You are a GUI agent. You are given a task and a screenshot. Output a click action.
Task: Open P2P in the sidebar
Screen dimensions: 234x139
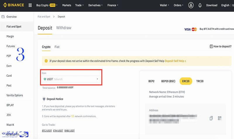click(9, 56)
